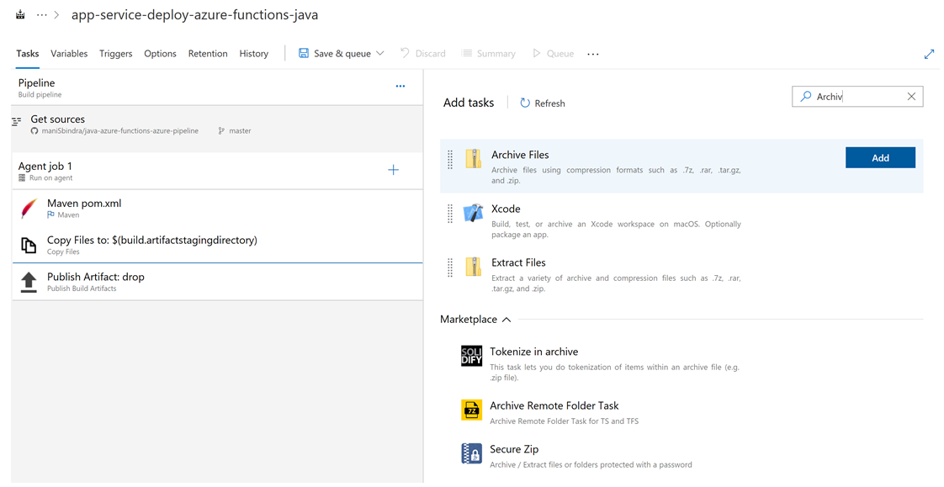944x487 pixels.
Task: Select the Copy Files to artifactstagingdirectory task
Action: pyautogui.click(x=217, y=245)
